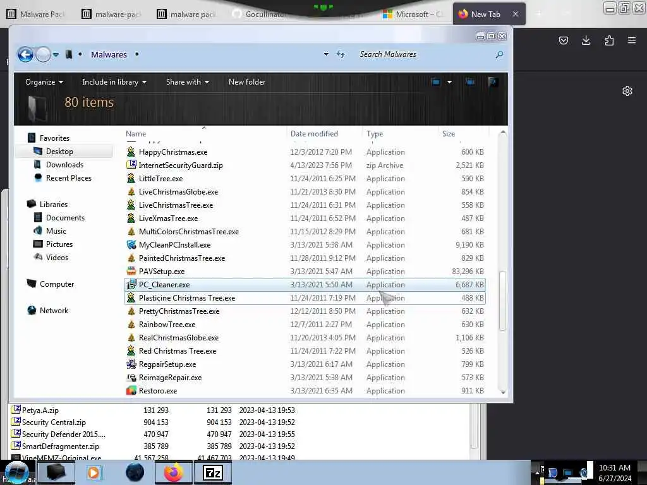
Task: Select Plasticine Christmas Tree.exe file name
Action: [187, 298]
